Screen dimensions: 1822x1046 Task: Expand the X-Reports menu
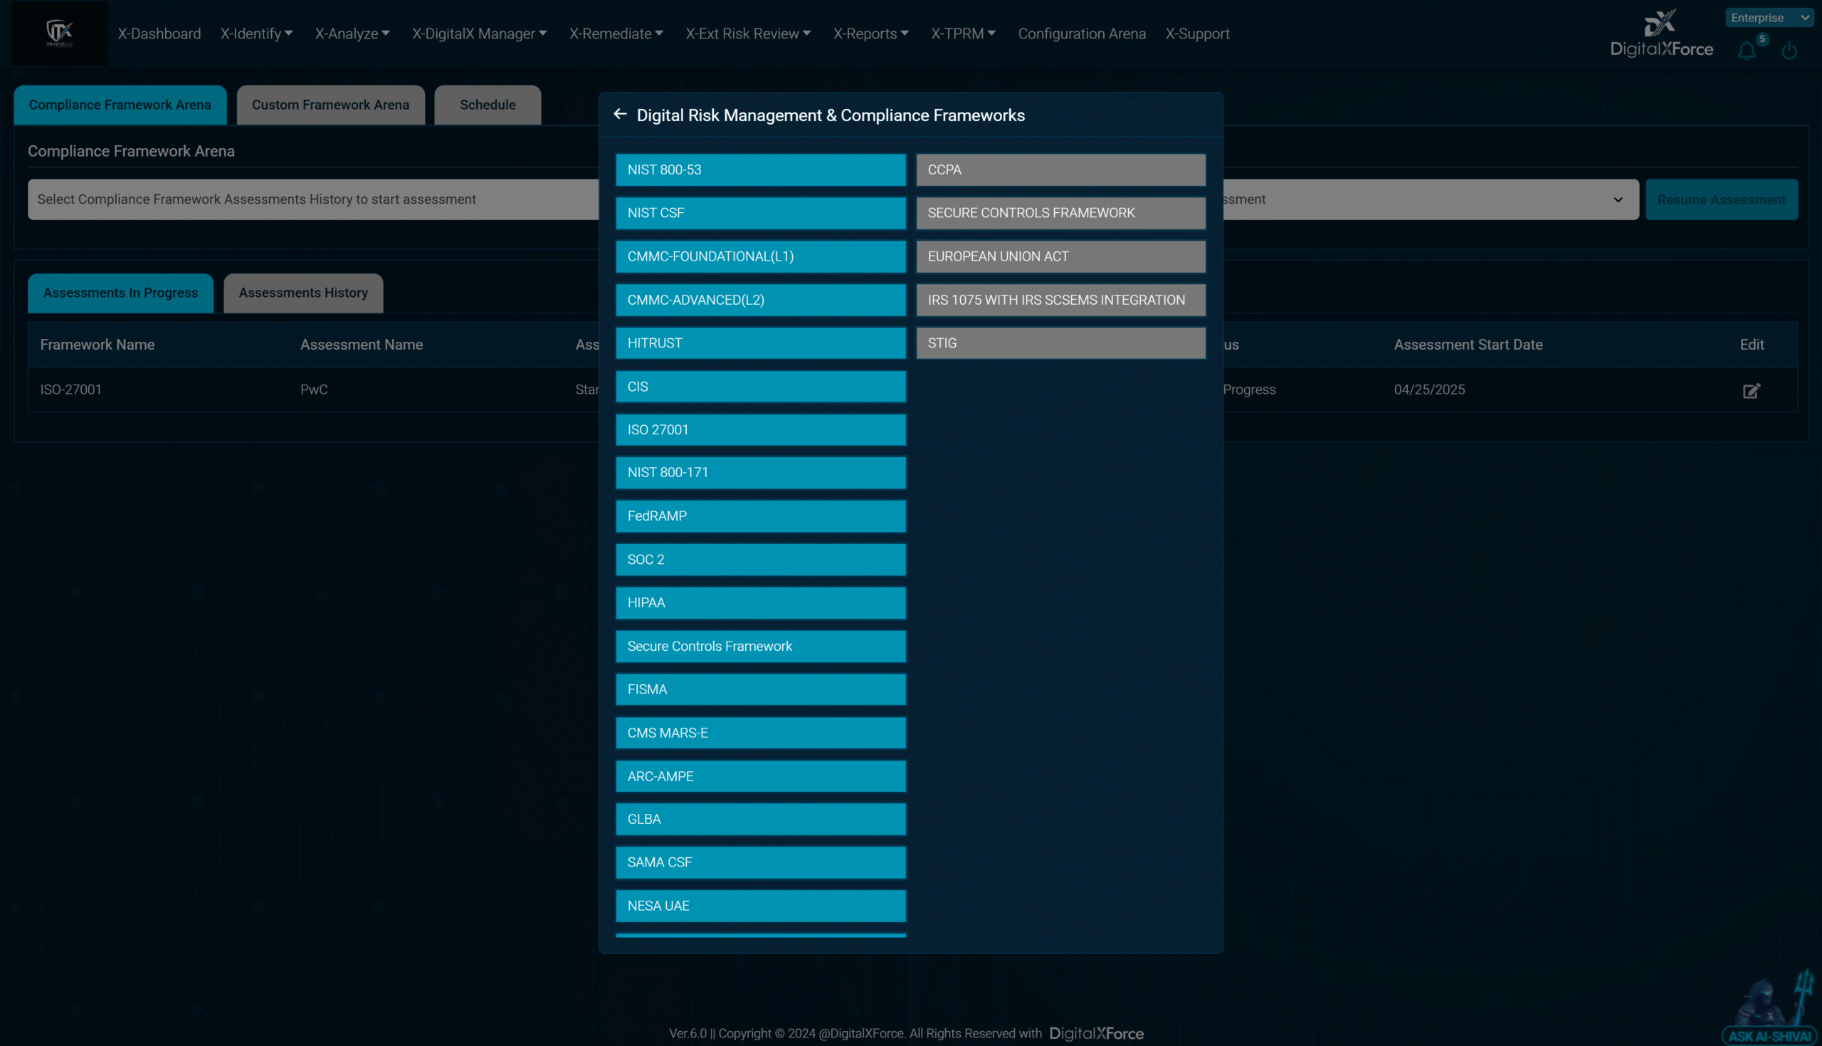coord(871,33)
